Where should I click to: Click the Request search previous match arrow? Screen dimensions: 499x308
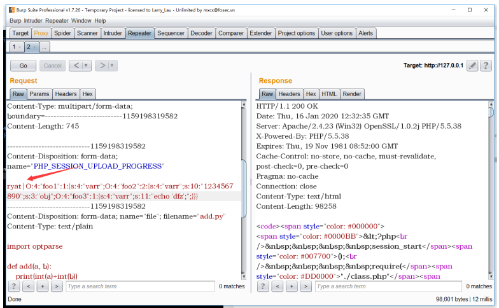click(28, 286)
